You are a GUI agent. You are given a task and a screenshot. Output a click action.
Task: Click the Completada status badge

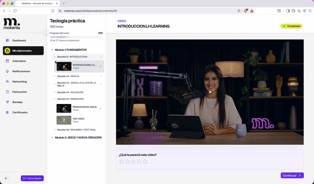point(291,26)
